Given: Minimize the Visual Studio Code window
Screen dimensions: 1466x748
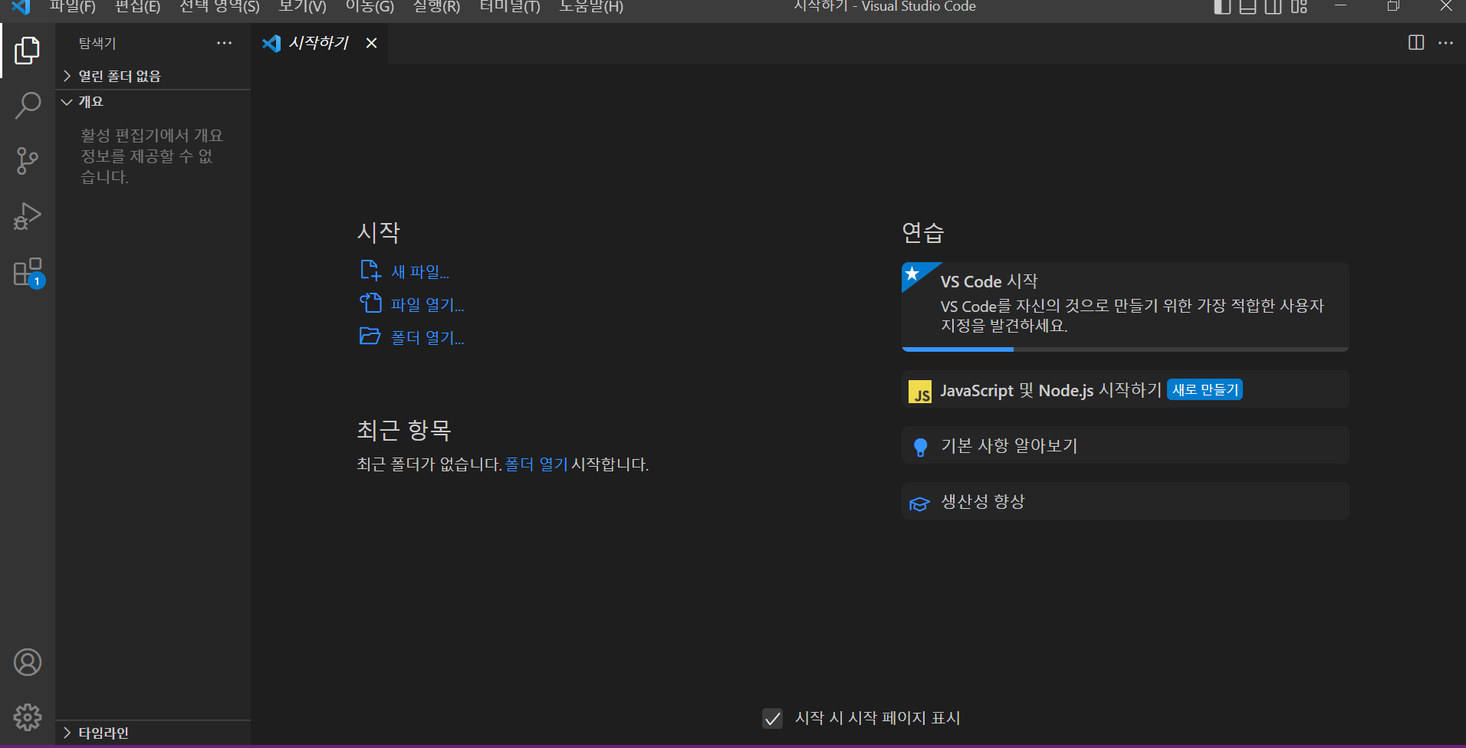Looking at the screenshot, I should pyautogui.click(x=1341, y=7).
